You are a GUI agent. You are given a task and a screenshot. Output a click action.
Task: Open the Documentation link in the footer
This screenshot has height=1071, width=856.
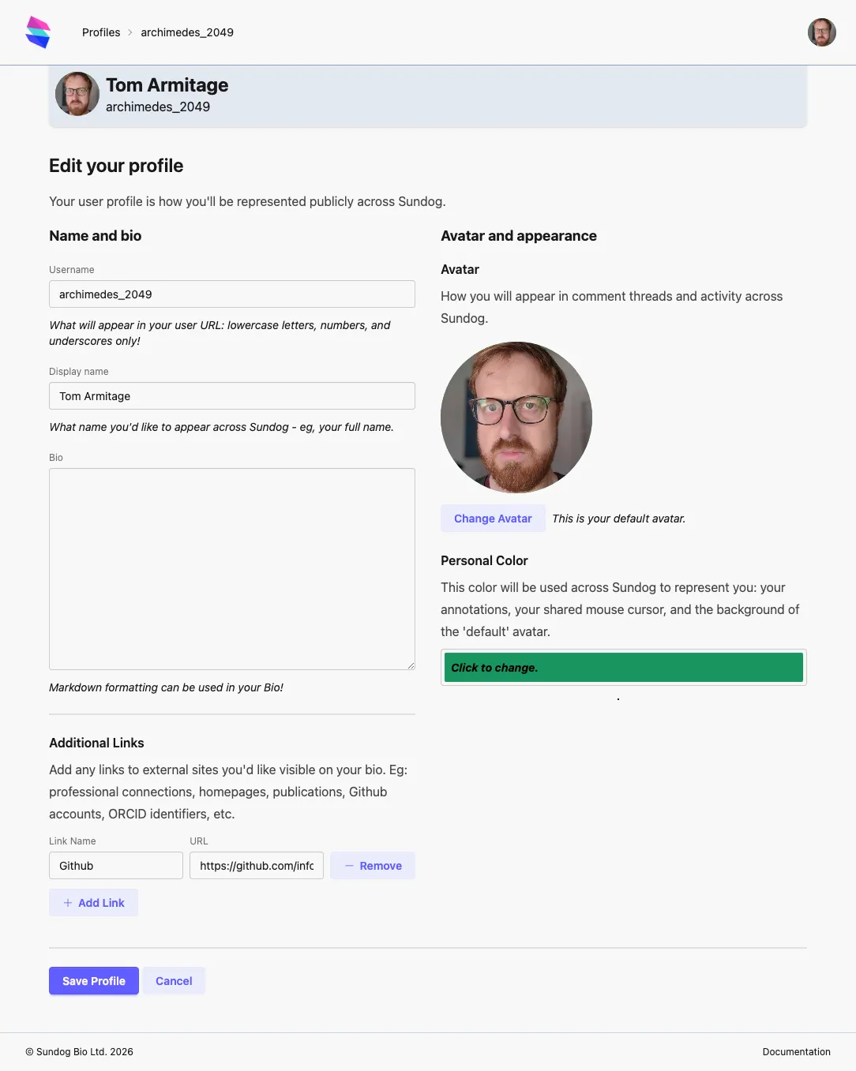pyautogui.click(x=796, y=1051)
